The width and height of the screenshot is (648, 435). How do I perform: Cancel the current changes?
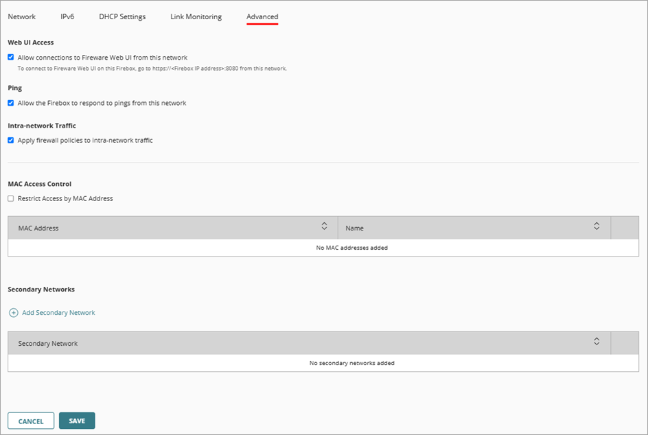tap(31, 421)
